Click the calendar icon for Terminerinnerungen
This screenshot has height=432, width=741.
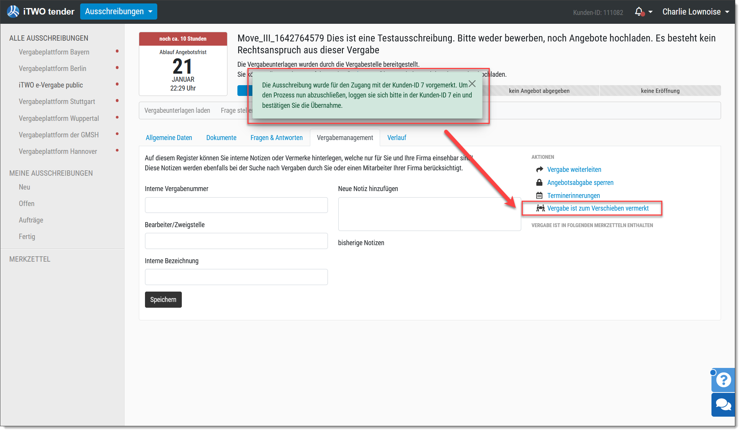click(x=539, y=196)
